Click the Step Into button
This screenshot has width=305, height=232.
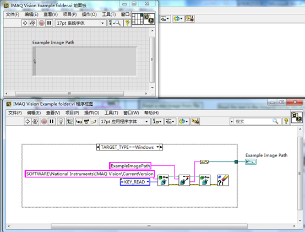pos(79,122)
